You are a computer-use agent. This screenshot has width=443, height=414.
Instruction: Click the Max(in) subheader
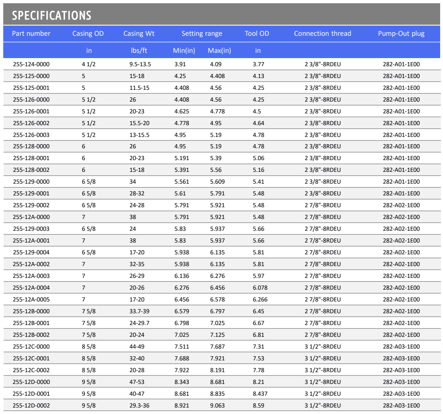click(x=219, y=50)
